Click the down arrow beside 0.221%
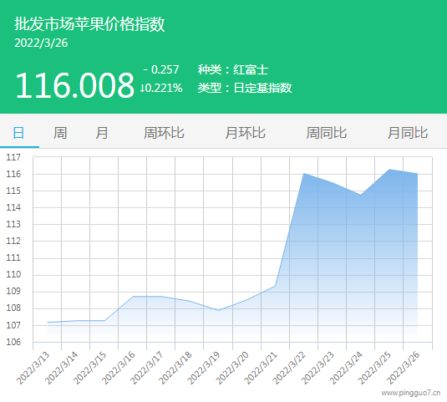The width and height of the screenshot is (447, 402). pyautogui.click(x=142, y=88)
